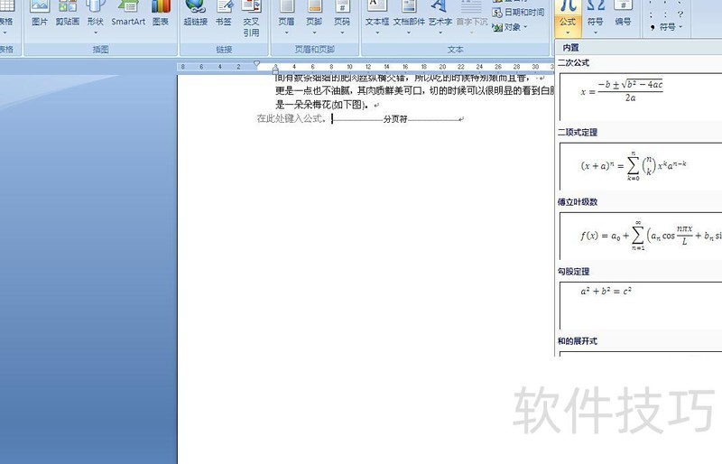The image size is (722, 464).
Task: Insert a chart using 图表
Action: [161, 14]
